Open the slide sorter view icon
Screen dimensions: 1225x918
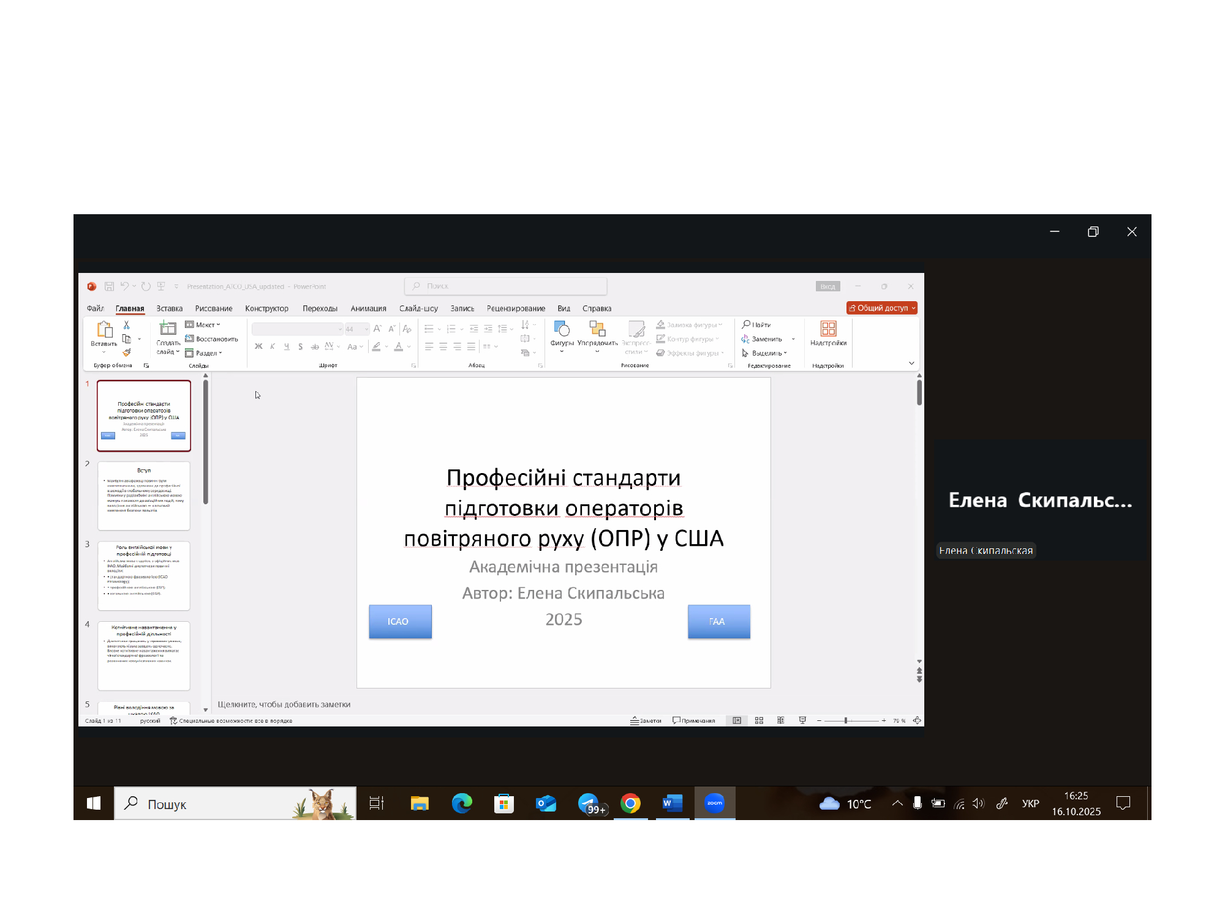759,721
